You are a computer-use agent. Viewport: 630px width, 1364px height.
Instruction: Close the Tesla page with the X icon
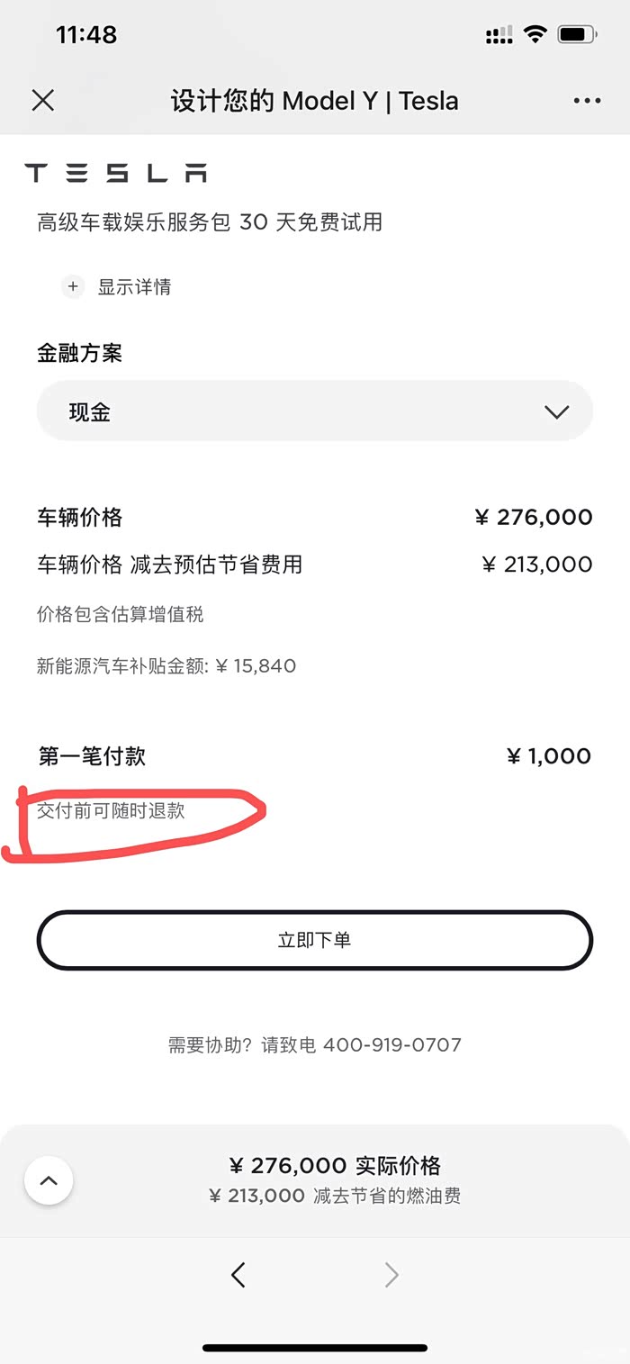click(x=43, y=100)
